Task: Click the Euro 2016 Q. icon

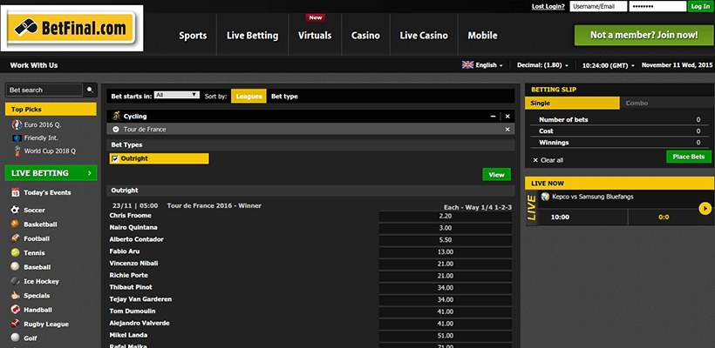Action: [17, 125]
